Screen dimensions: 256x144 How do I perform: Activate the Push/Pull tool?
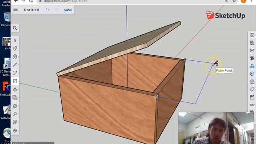tap(15, 90)
